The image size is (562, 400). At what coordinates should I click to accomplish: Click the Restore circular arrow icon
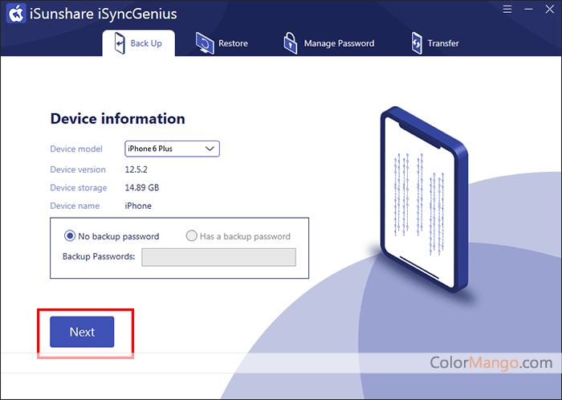coord(205,43)
